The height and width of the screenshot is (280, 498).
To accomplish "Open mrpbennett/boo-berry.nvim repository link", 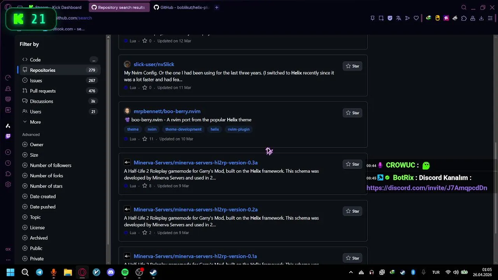I will (167, 111).
